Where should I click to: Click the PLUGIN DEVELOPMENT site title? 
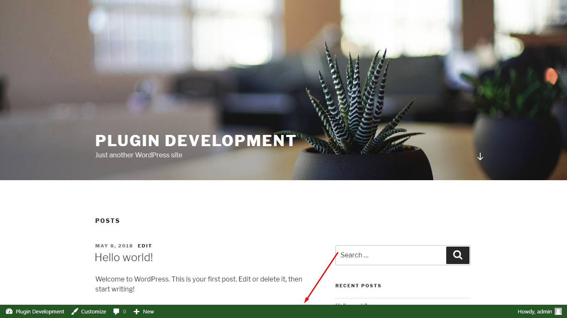[196, 141]
